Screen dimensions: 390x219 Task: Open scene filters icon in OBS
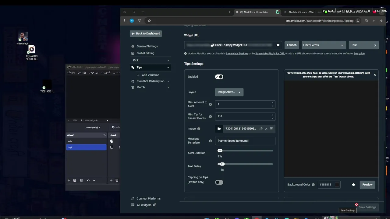pyautogui.click(x=81, y=180)
